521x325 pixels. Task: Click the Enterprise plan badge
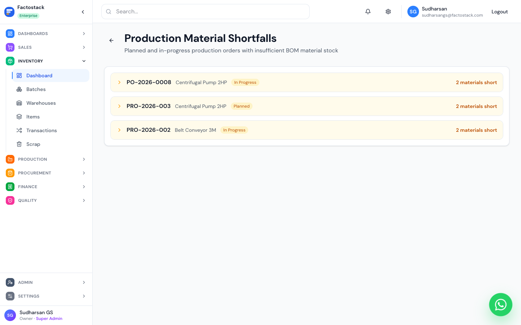click(x=28, y=16)
